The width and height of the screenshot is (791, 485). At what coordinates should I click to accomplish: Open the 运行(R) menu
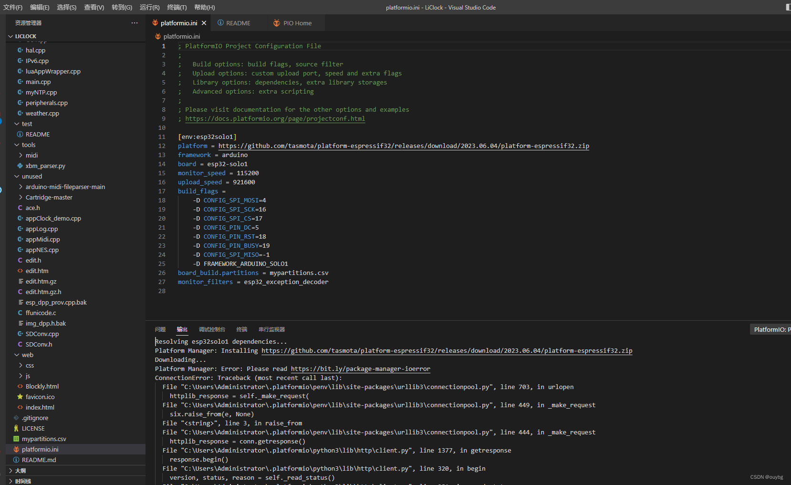click(150, 7)
